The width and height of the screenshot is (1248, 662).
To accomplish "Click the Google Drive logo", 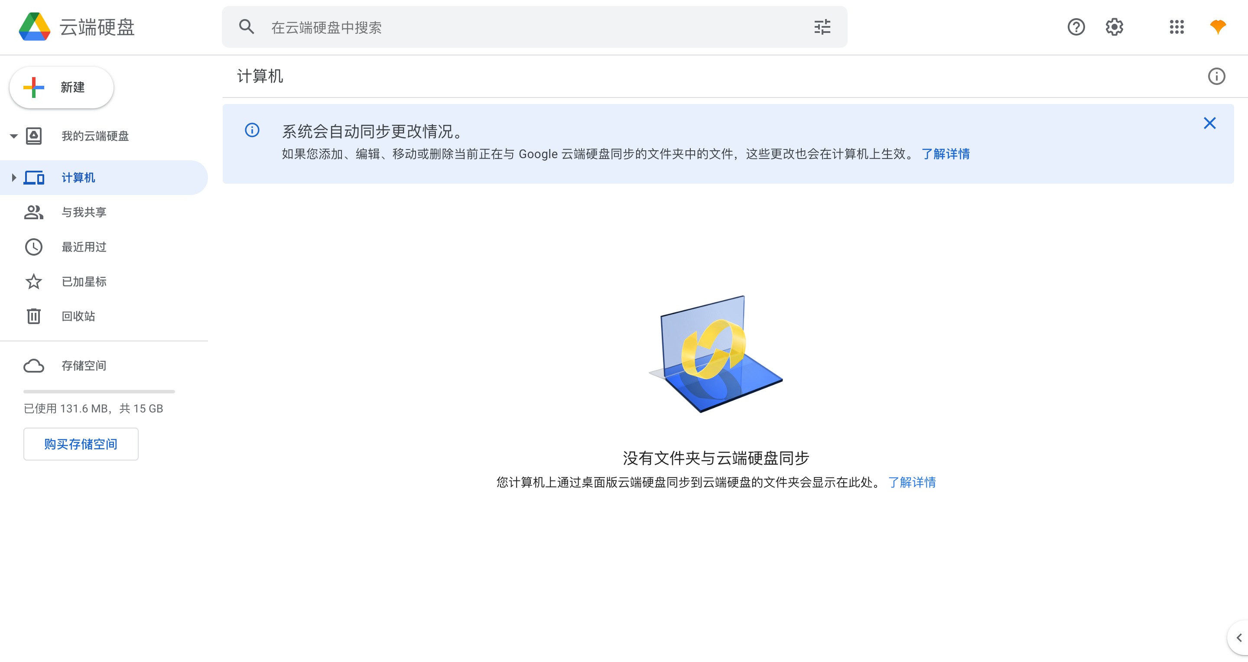I will click(34, 26).
